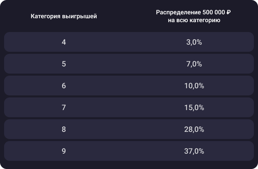258x169 pixels.
Task: Click the "Категория выигрышей" column header
Action: [64, 16]
